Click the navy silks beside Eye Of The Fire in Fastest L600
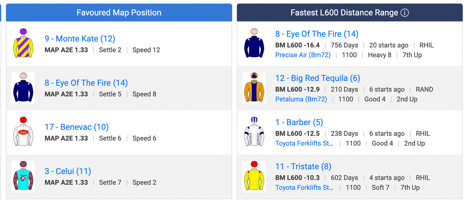 [x=254, y=44]
